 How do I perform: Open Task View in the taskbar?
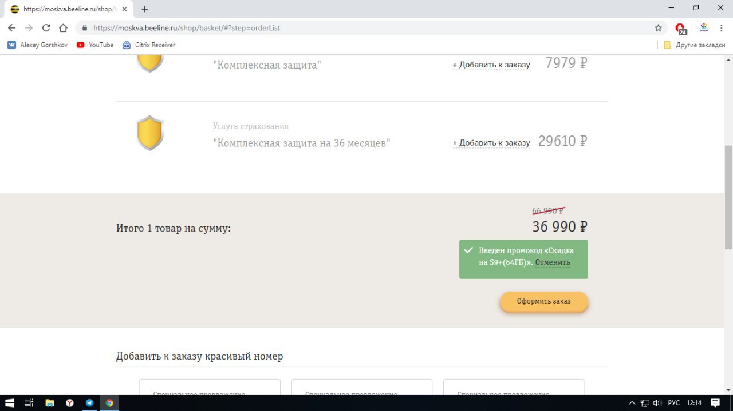pyautogui.click(x=29, y=402)
